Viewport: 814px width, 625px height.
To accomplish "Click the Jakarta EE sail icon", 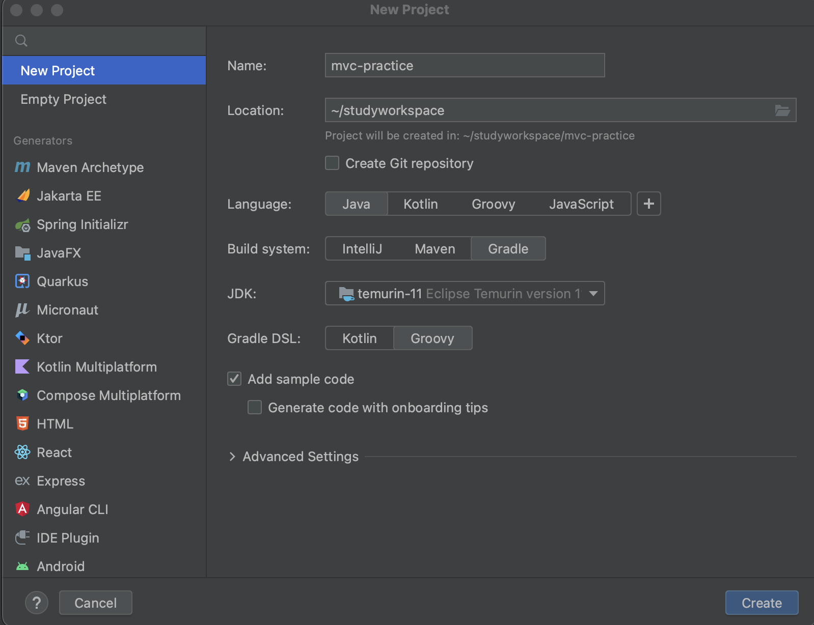I will tap(22, 195).
